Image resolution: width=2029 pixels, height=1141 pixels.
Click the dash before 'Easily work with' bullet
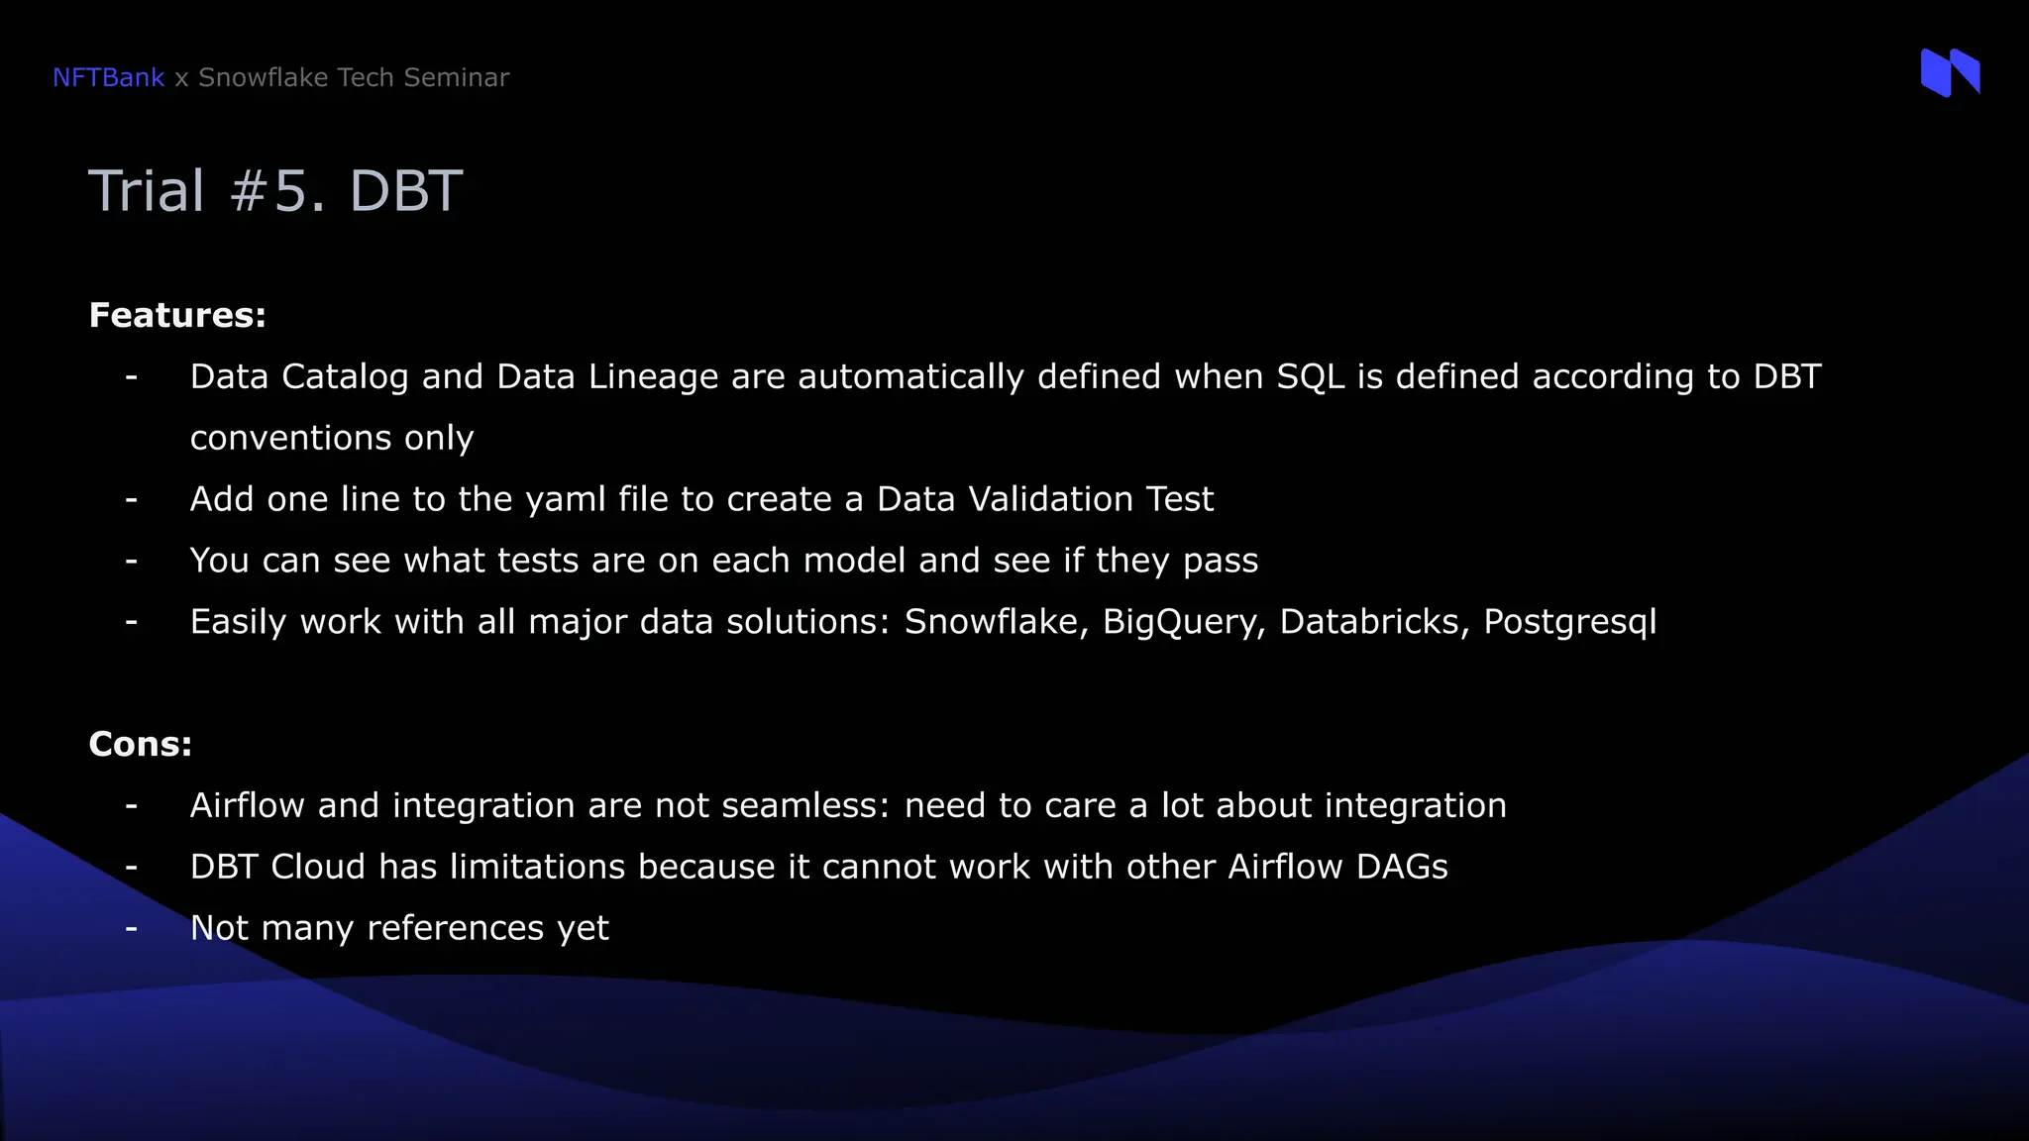pos(131,623)
